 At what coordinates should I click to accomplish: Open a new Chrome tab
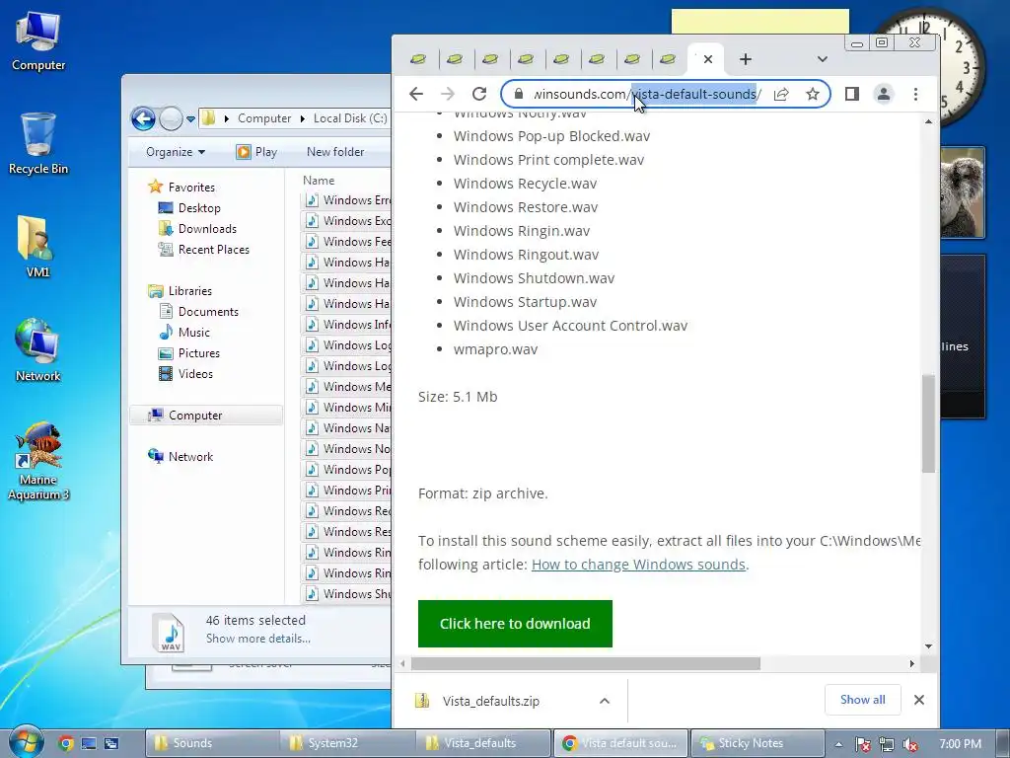[746, 59]
